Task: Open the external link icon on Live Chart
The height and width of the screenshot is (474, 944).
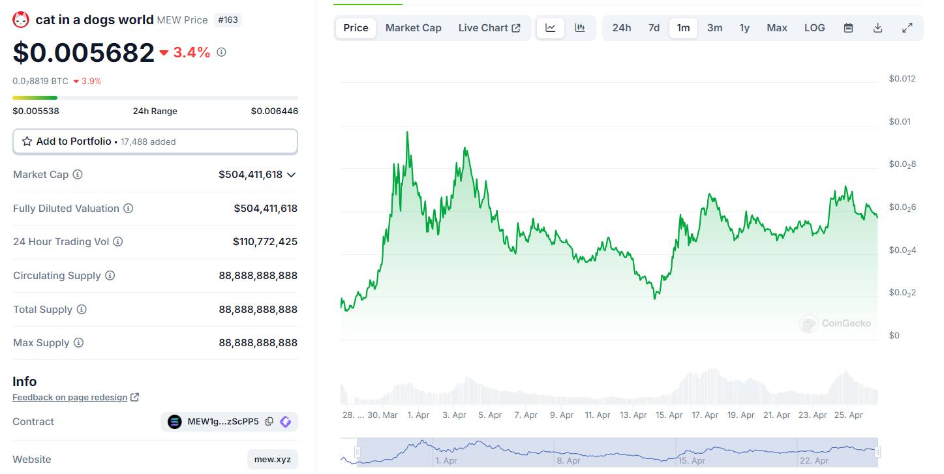Action: point(516,28)
